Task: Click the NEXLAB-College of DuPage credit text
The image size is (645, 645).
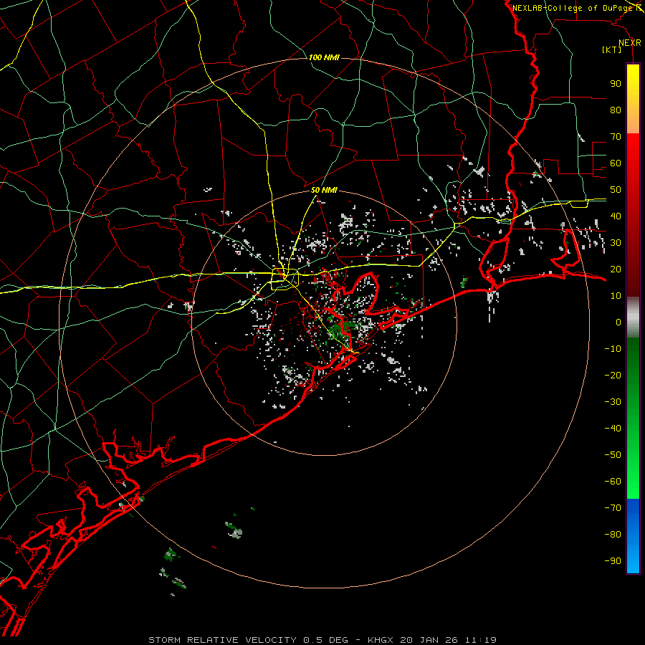Action: 572,8
